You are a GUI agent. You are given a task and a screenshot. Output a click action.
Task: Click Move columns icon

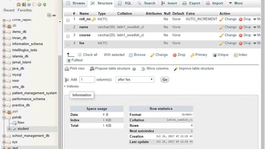(143, 69)
